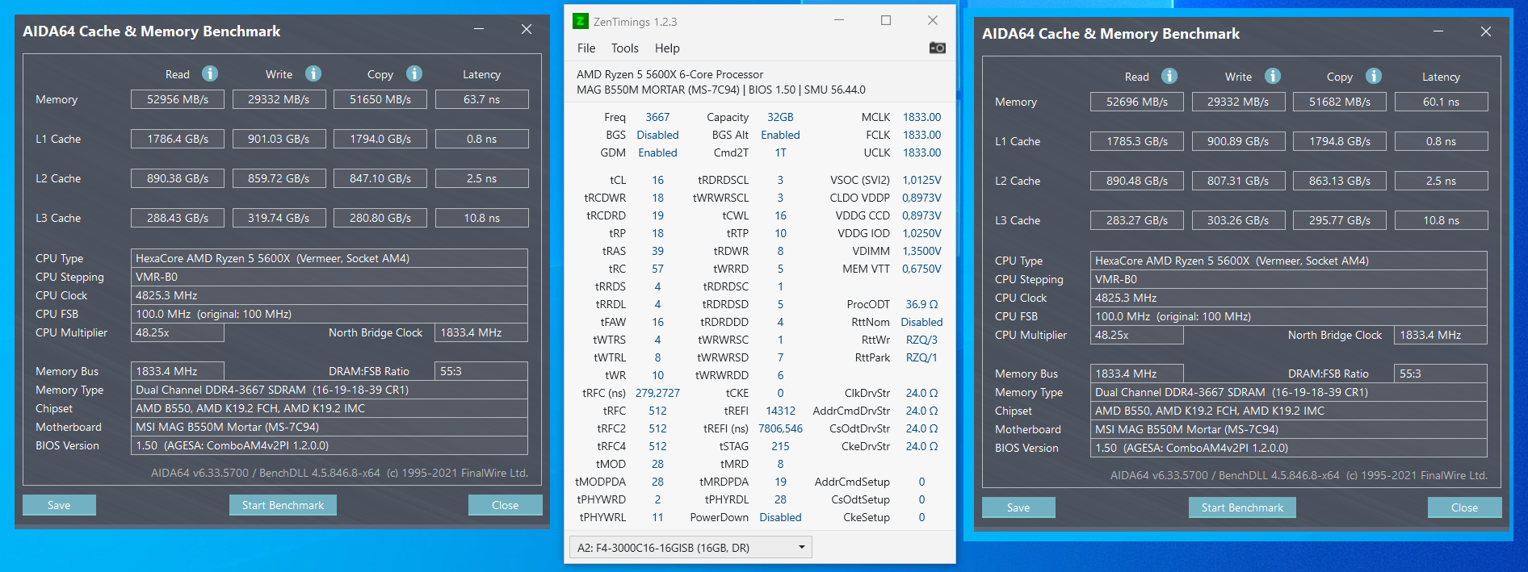Screen dimensions: 1528x572
Task: Close left AIDA64 window with title X
Action: [x=527, y=30]
